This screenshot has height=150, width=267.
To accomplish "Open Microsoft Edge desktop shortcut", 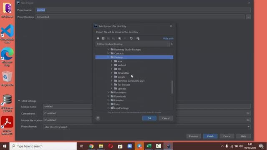I will [x=7, y=57].
